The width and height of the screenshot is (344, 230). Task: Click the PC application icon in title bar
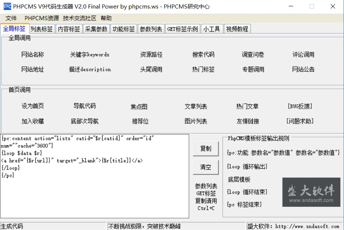coord(7,6)
